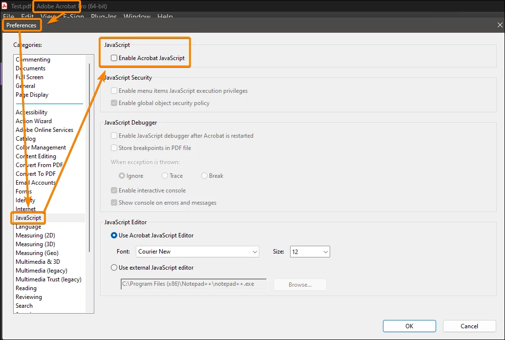The image size is (505, 340).
Task: Select Accessibility category
Action: tap(32, 112)
